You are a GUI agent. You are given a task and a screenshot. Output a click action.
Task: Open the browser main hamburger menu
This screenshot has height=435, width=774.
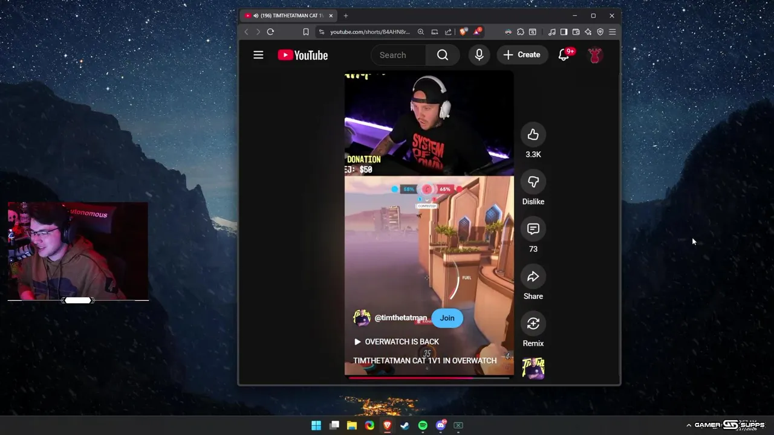click(x=612, y=32)
